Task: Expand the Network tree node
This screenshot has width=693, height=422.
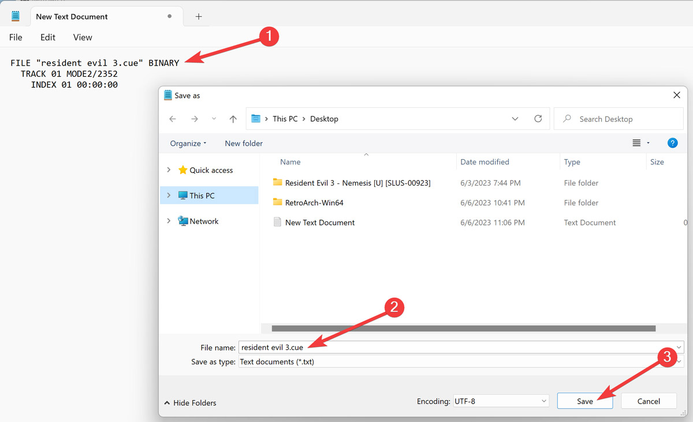Action: coord(169,221)
